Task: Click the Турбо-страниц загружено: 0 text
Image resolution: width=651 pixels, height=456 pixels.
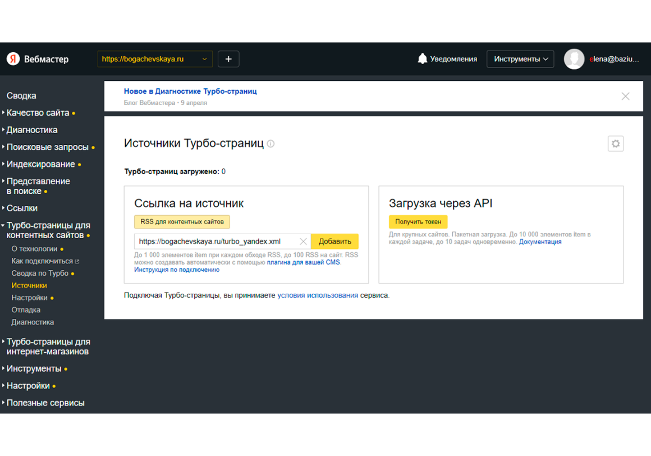Action: 175,171
